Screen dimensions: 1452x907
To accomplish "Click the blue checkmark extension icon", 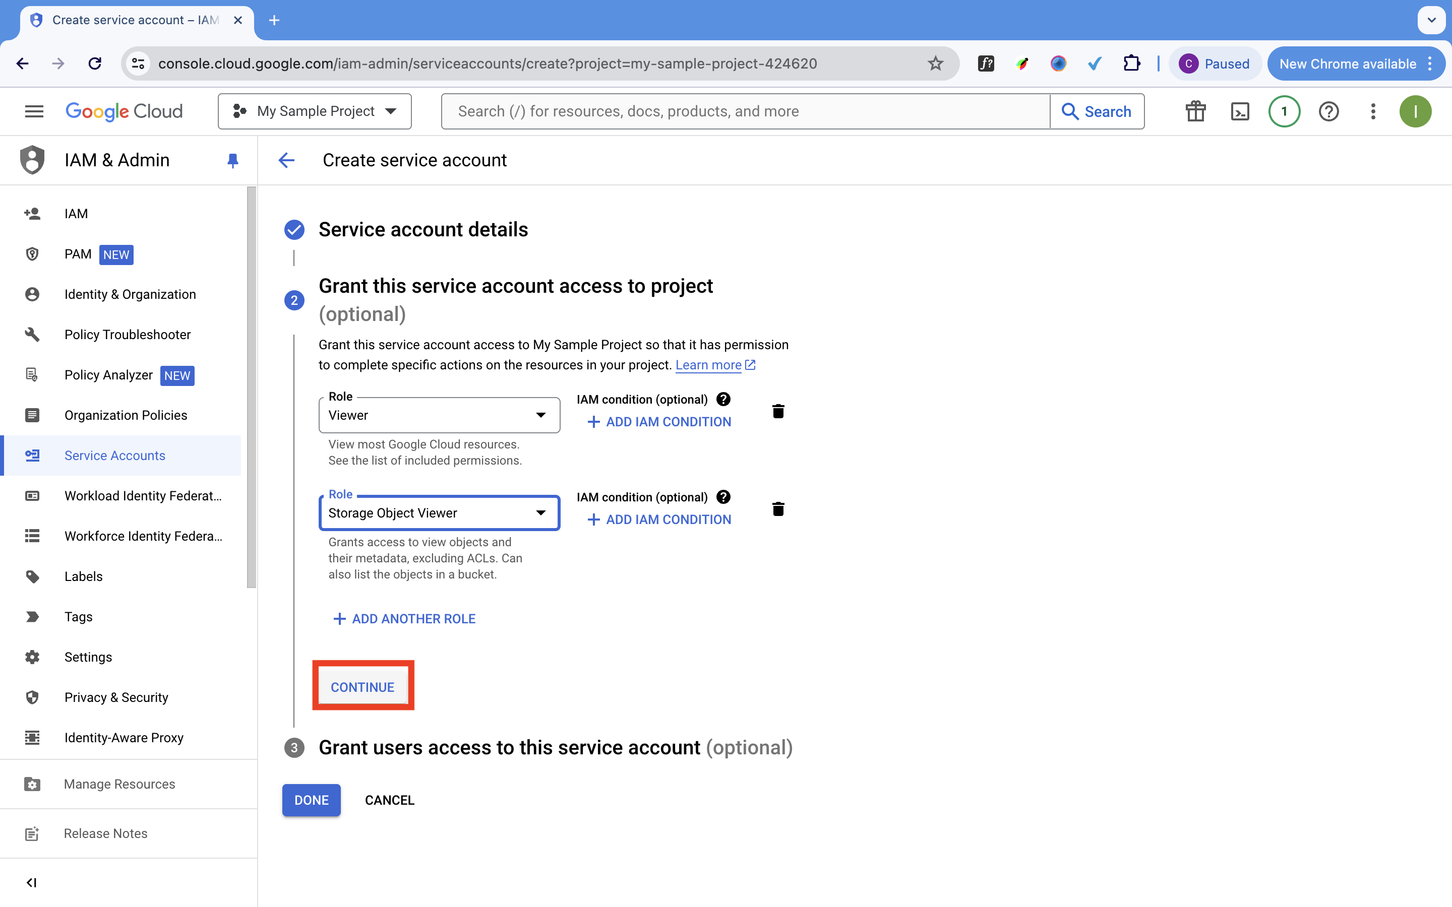I will click(1095, 63).
